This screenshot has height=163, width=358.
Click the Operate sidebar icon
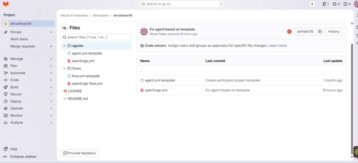click(6, 108)
